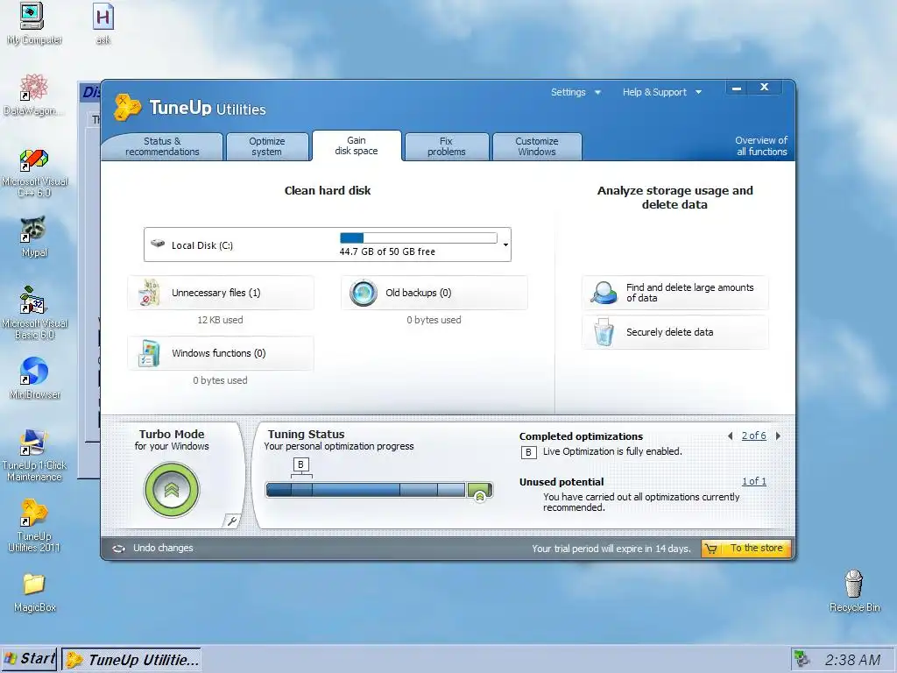Click the Undo changes arrow icon

tap(118, 549)
